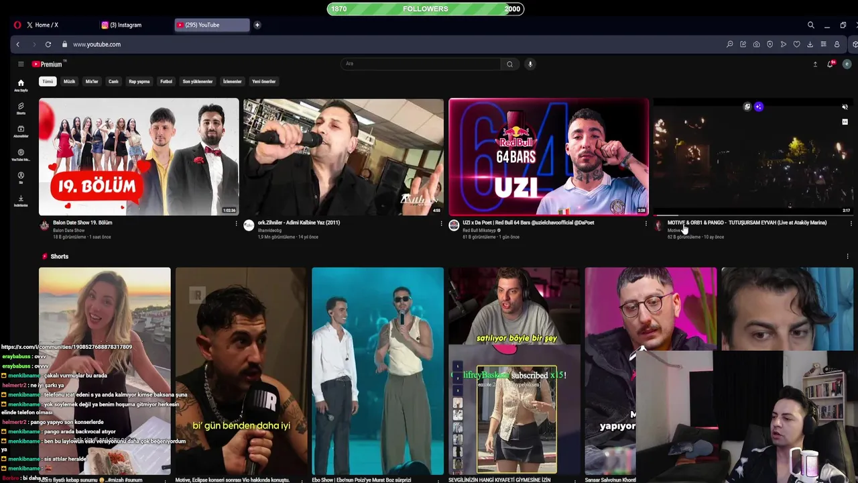Open the Opera snapshot camera tool

coord(756,44)
